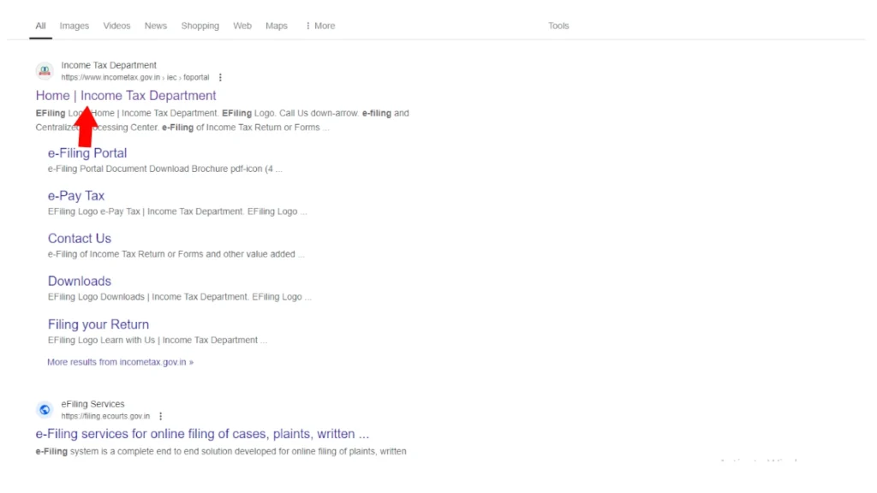
Task: Click the filing.ecourts.gov.in URL text
Action: click(x=105, y=416)
